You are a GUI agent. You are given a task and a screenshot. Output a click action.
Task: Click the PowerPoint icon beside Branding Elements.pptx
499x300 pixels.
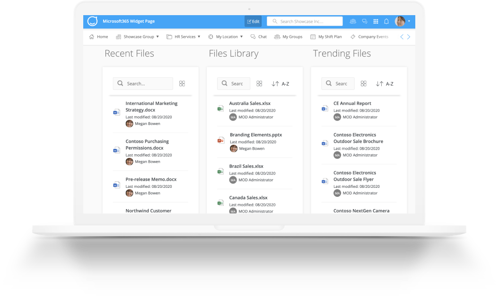[x=220, y=140]
